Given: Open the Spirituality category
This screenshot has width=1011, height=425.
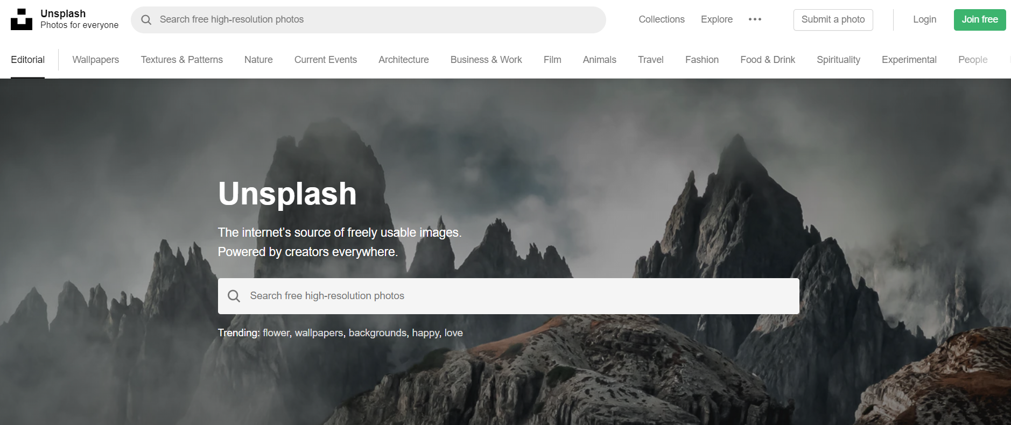Looking at the screenshot, I should (x=838, y=60).
